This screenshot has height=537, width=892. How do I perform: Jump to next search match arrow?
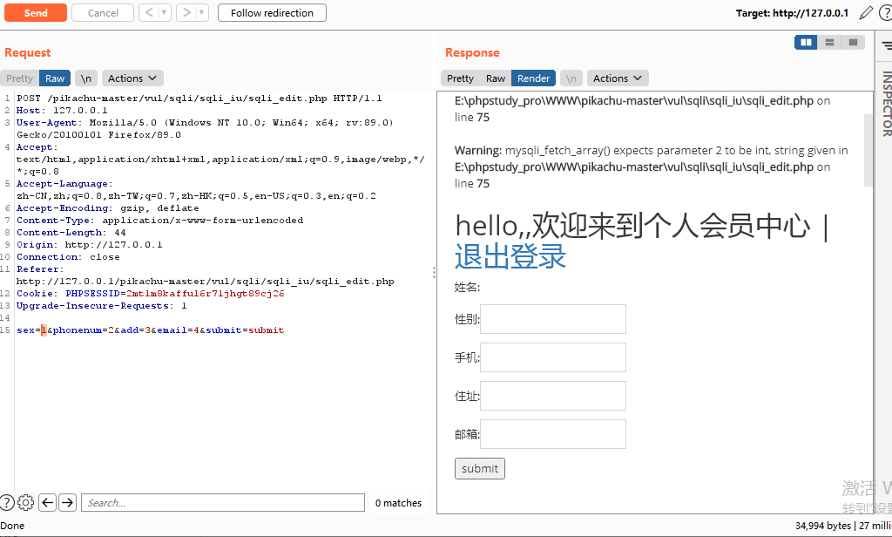(67, 502)
